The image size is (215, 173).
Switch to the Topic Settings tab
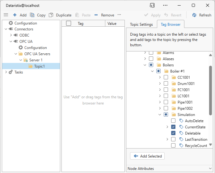[x=141, y=24]
